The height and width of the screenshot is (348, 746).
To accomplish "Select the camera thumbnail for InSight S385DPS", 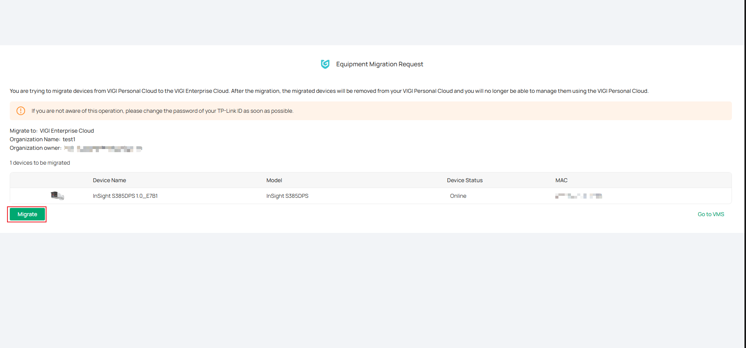I will pyautogui.click(x=57, y=195).
